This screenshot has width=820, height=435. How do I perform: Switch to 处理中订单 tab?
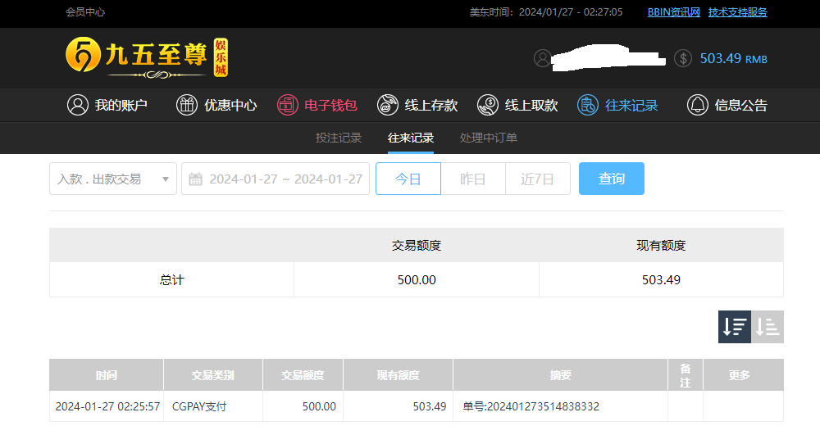(x=489, y=138)
